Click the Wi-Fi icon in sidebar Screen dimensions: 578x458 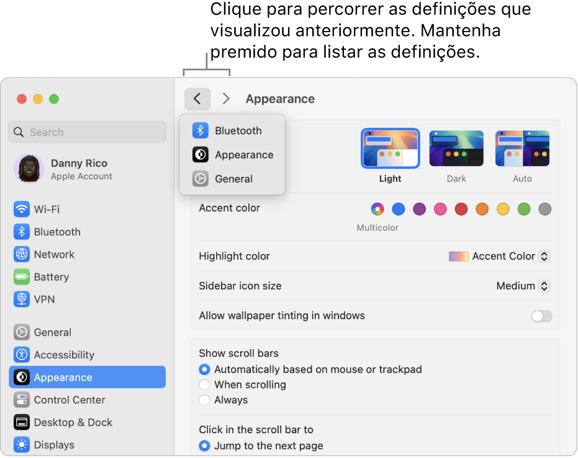22,209
